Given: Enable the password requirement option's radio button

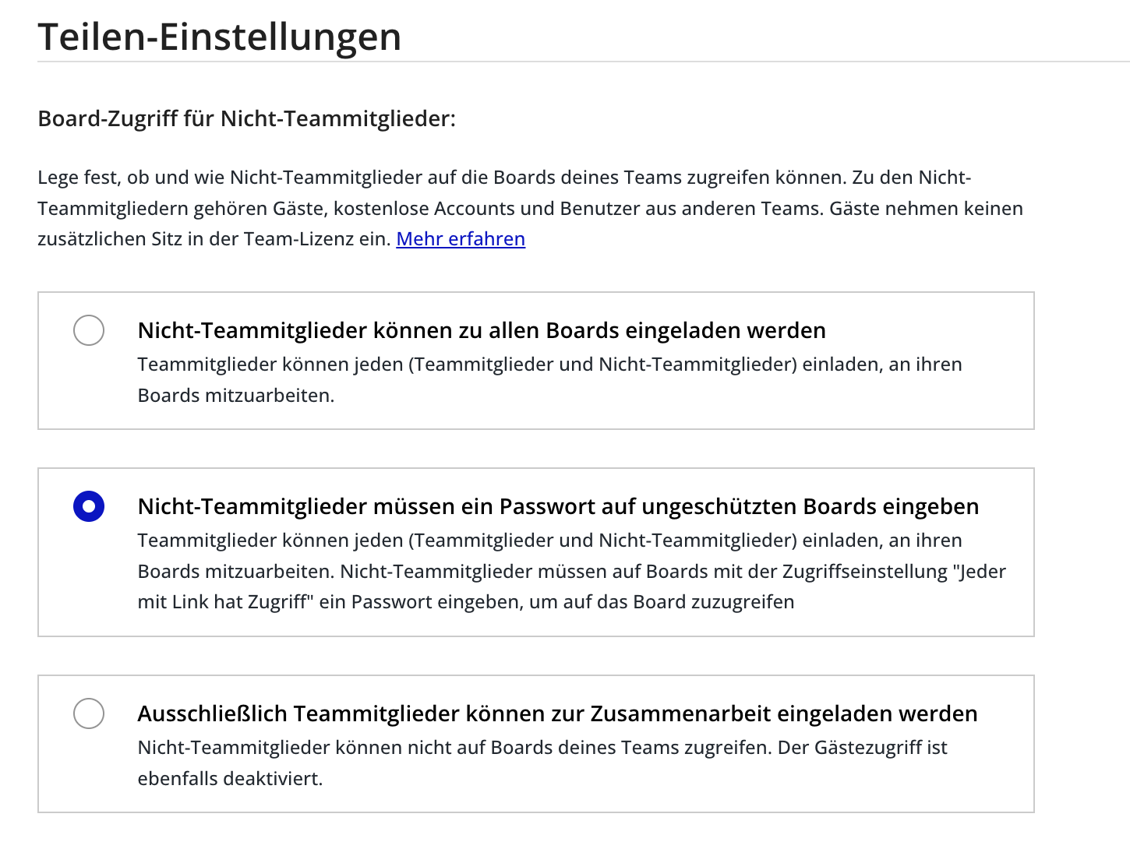Looking at the screenshot, I should [88, 506].
